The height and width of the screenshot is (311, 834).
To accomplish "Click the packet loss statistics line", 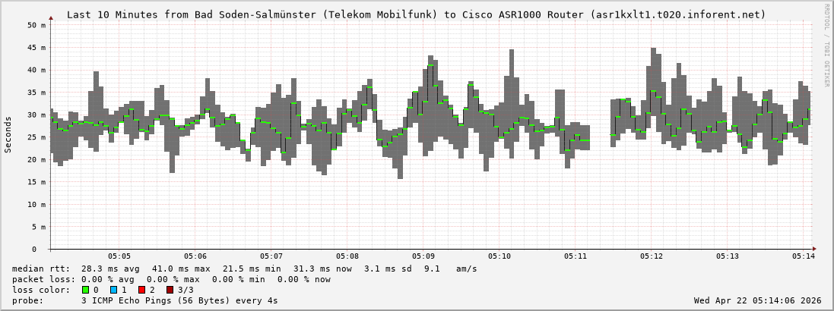I will click(x=171, y=279).
